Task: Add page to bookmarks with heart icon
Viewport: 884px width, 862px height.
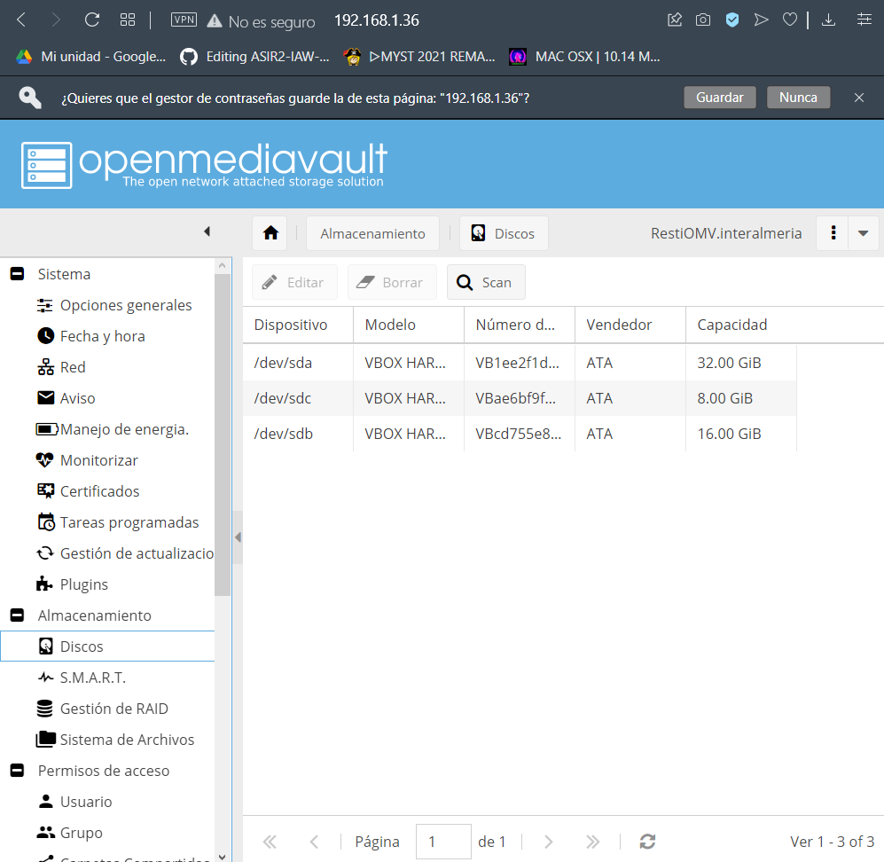Action: 790,20
